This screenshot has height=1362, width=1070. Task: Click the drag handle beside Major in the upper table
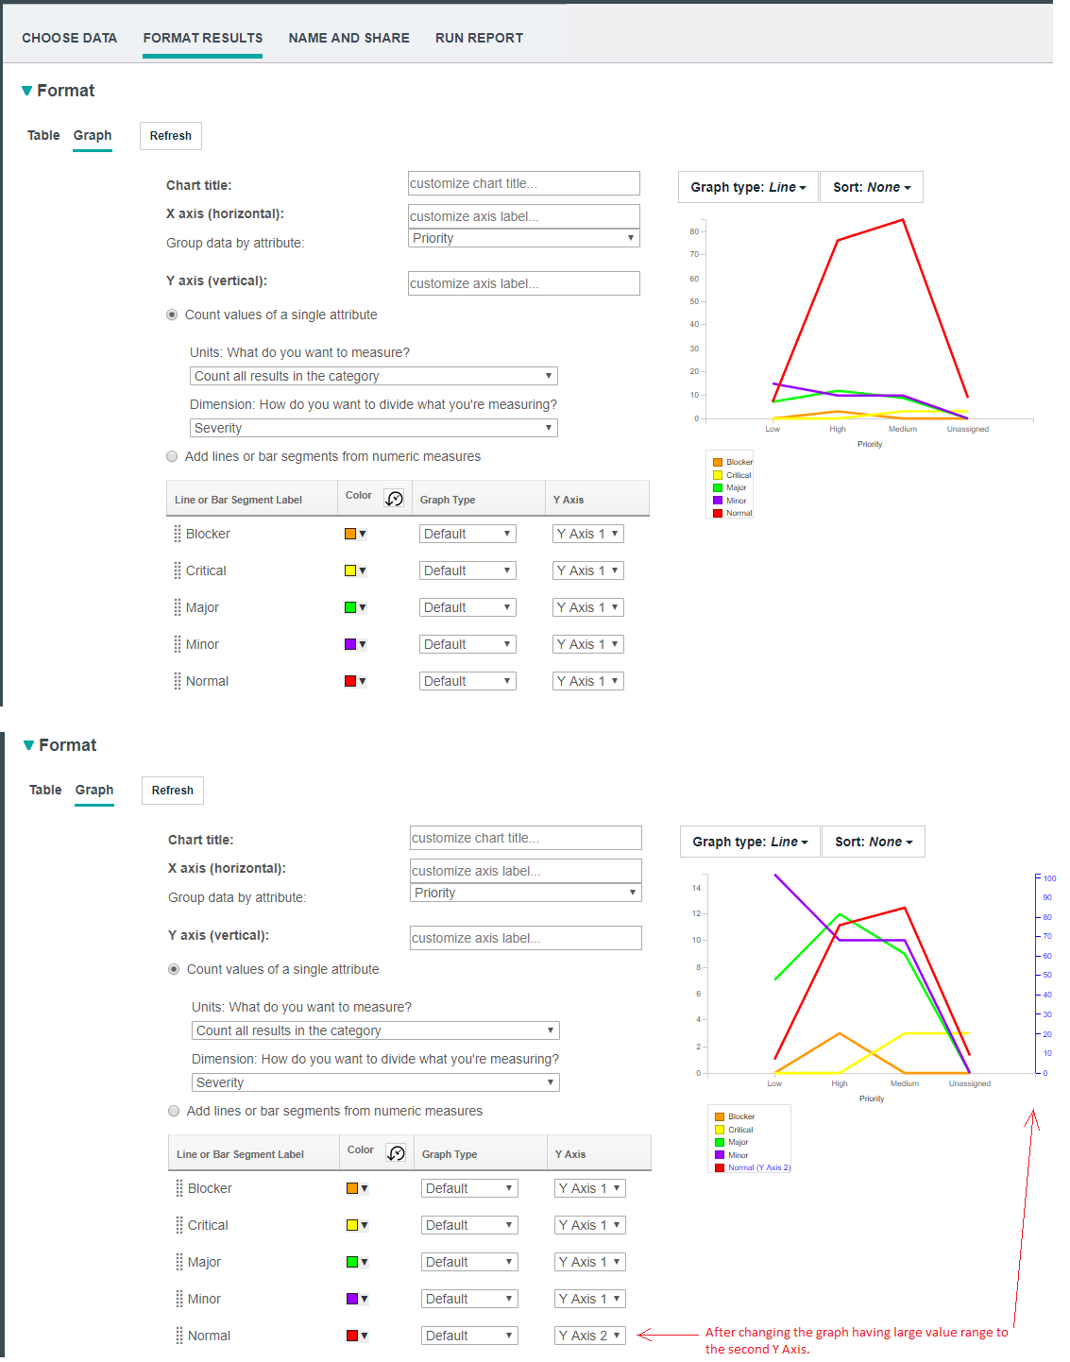coord(178,607)
